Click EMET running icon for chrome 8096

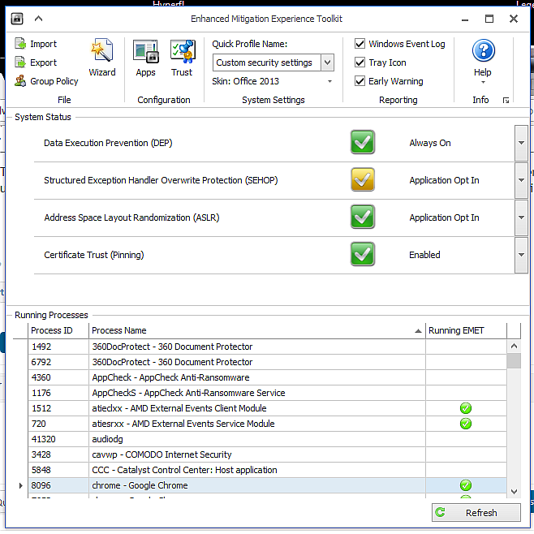tap(466, 485)
